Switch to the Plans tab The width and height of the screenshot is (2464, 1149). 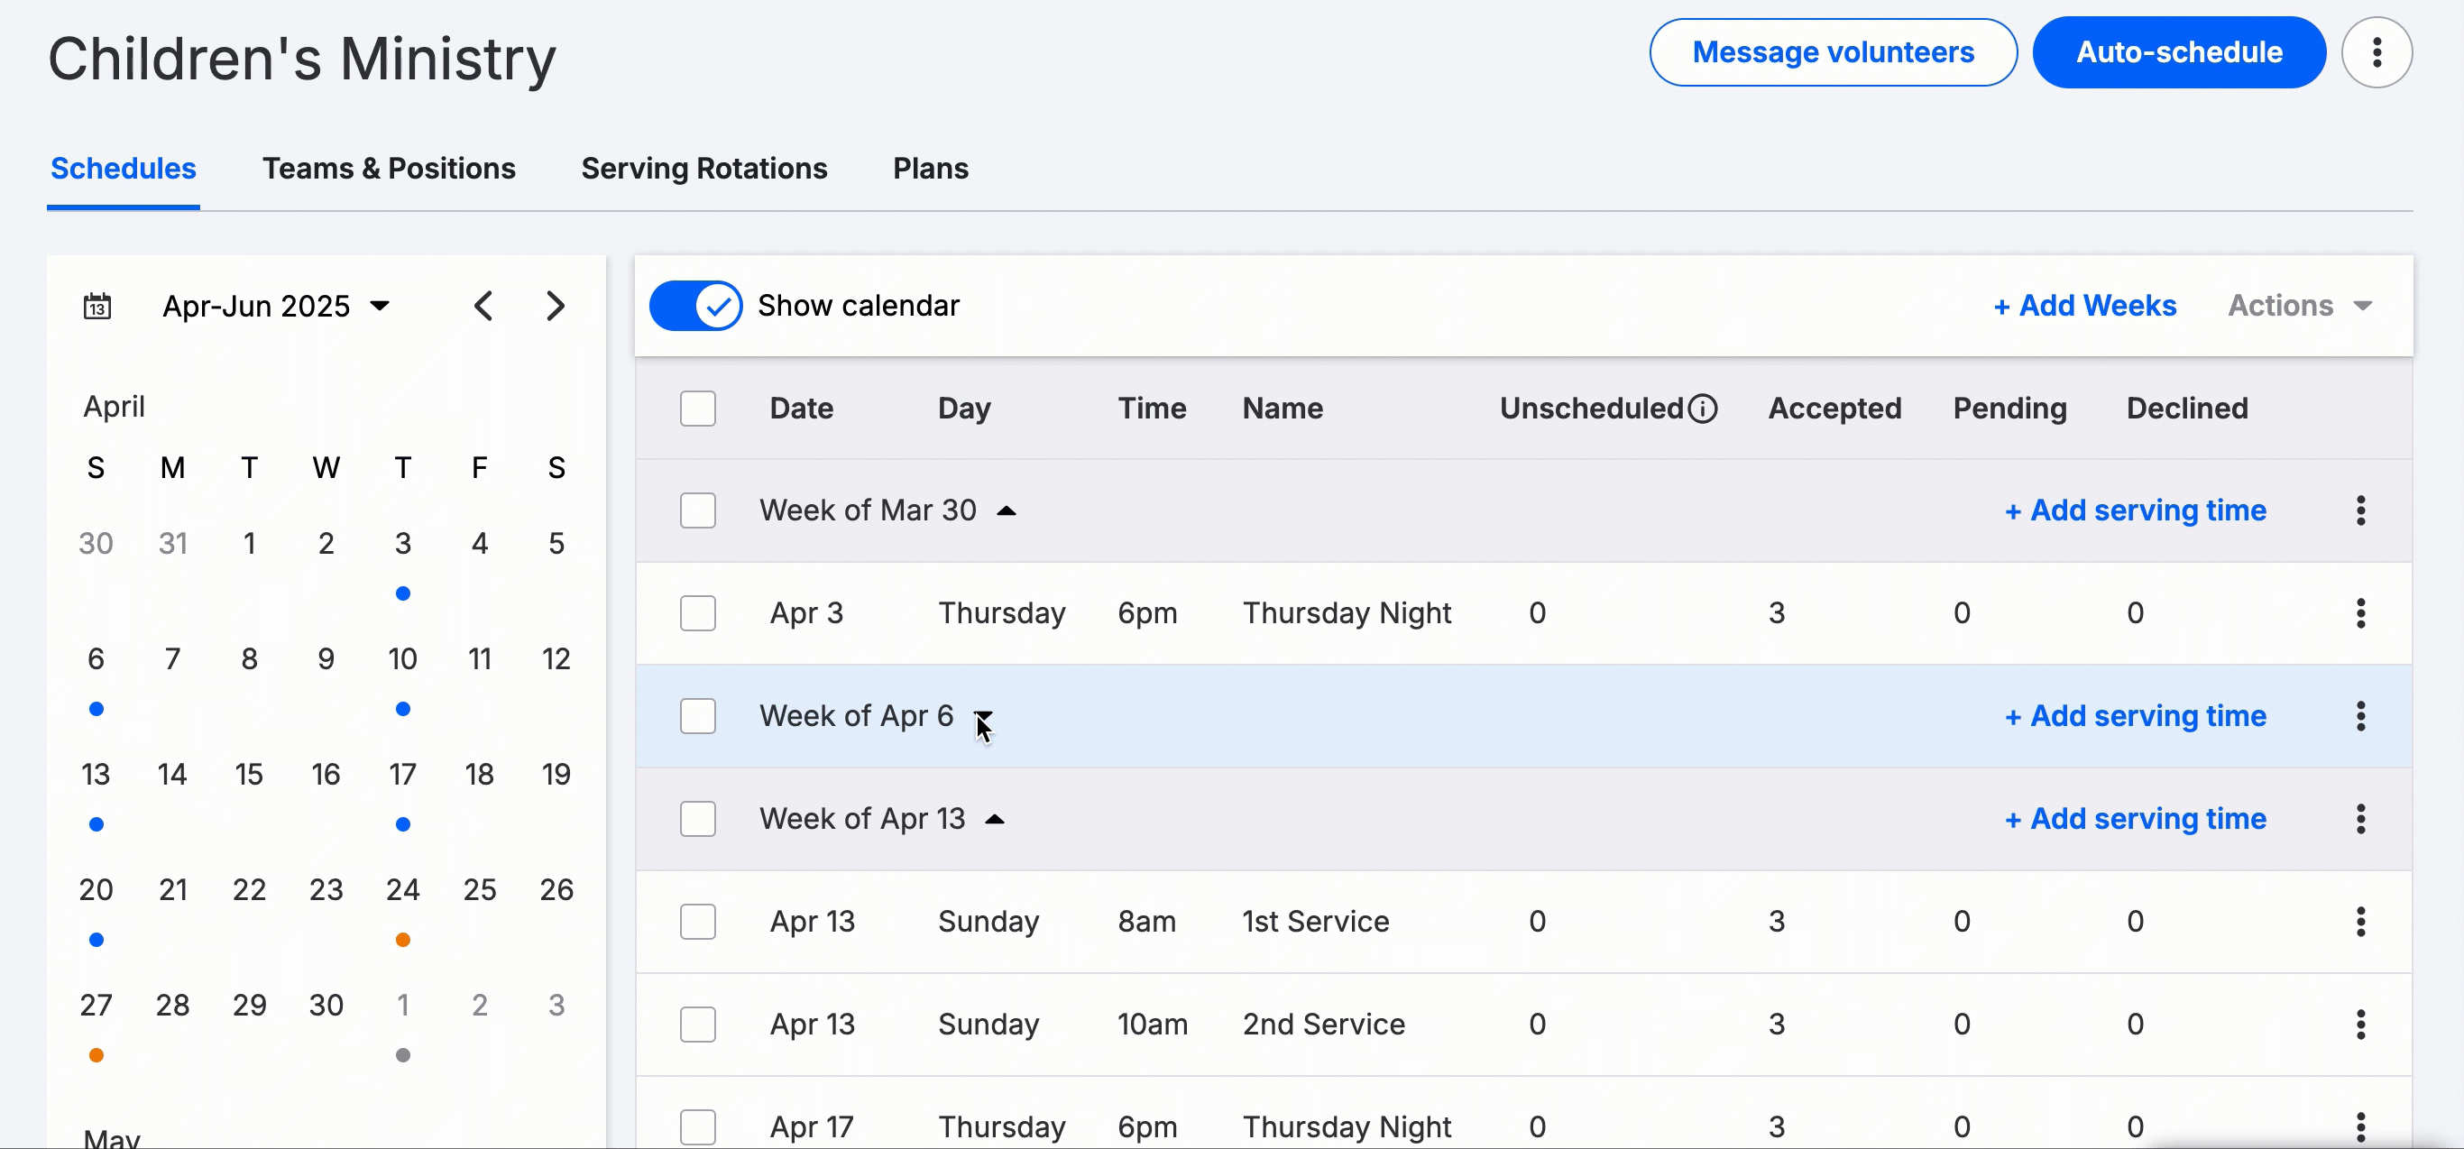coord(930,169)
